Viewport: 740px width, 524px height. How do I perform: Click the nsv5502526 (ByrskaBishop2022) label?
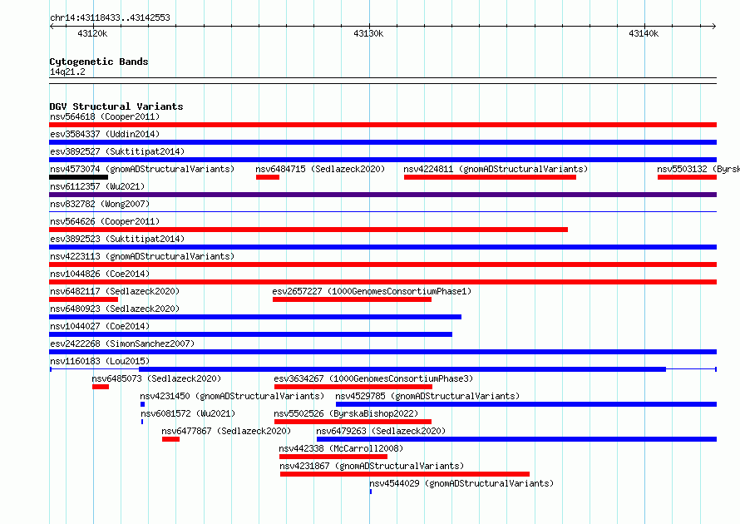pyautogui.click(x=346, y=413)
